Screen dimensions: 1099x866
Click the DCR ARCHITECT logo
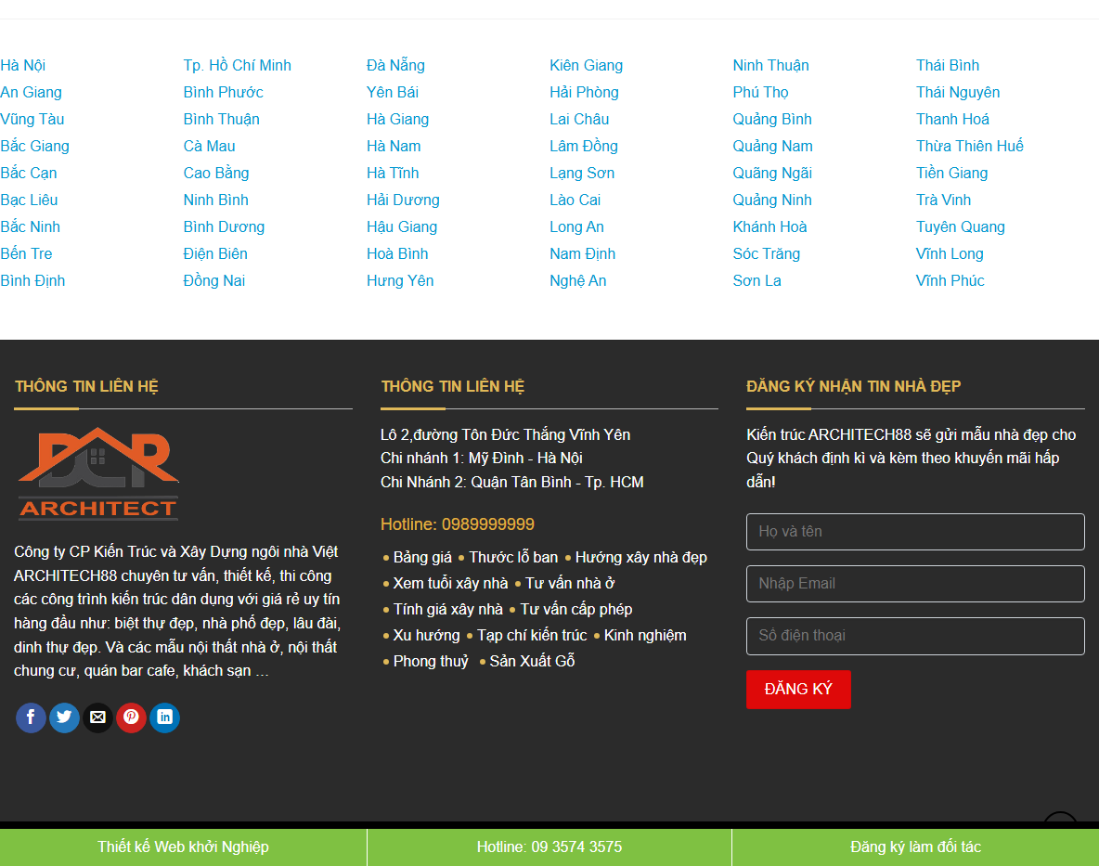coord(97,473)
